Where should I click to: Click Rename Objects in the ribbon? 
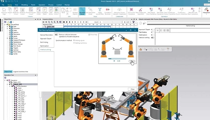click(75, 11)
